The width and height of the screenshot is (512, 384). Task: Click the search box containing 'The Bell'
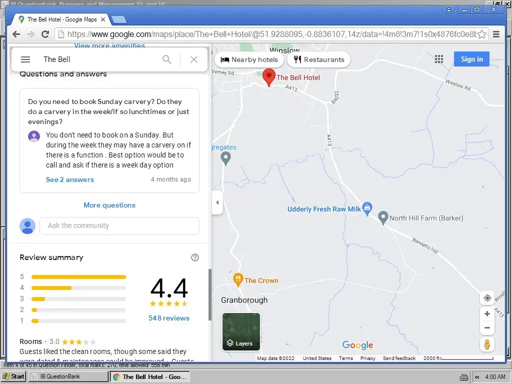(99, 59)
